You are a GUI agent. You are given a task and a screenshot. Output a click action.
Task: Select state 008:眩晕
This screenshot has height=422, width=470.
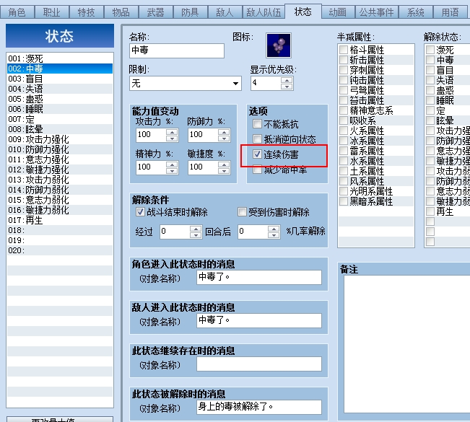click(60, 129)
